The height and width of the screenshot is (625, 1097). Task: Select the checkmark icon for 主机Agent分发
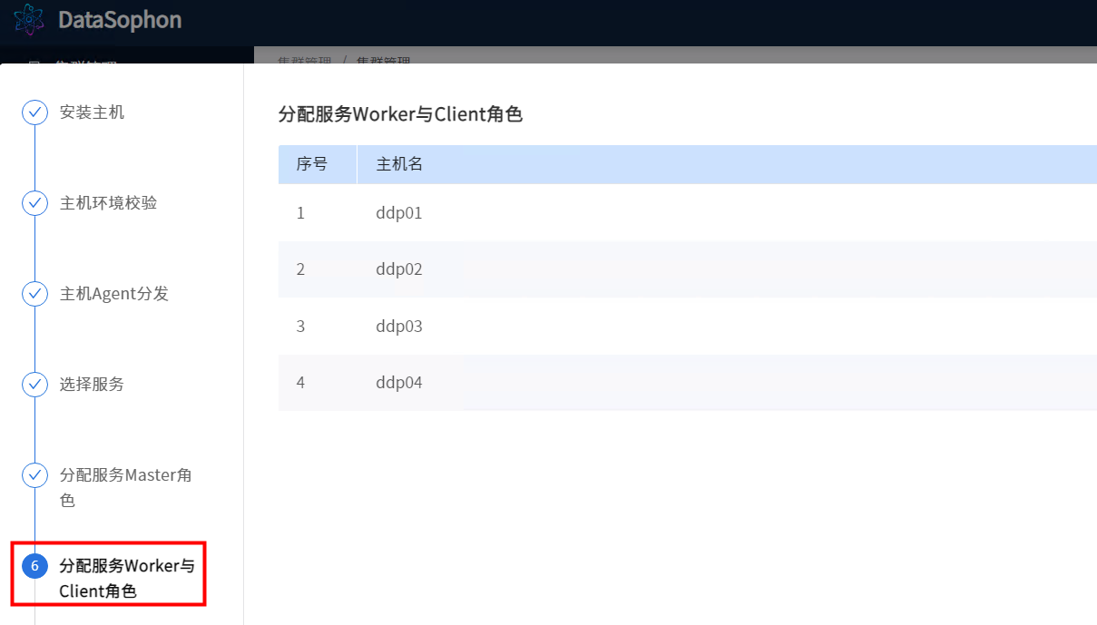(34, 294)
